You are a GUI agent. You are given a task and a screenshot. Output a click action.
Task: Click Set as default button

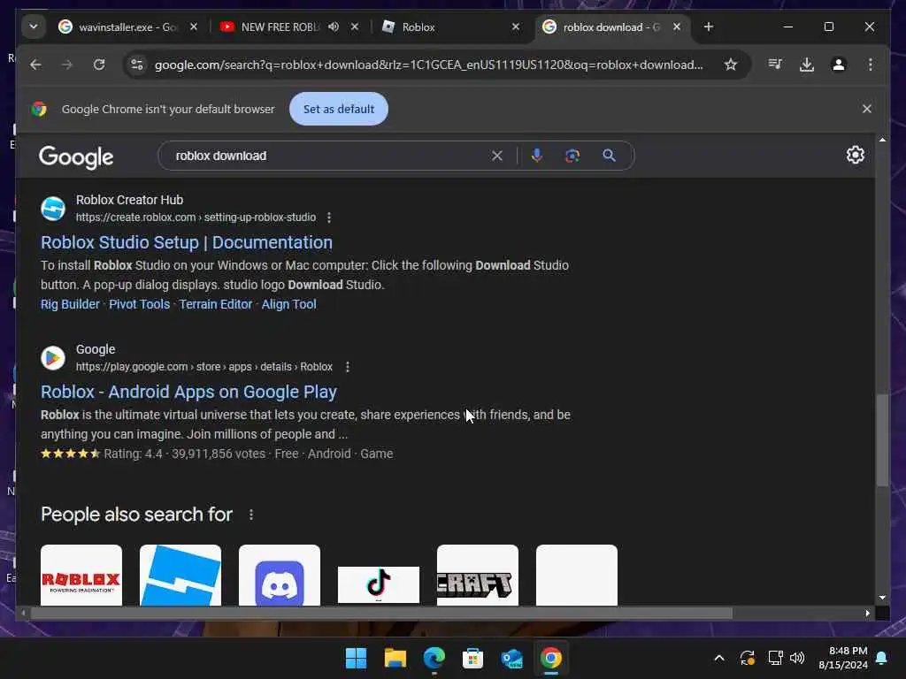tap(339, 109)
